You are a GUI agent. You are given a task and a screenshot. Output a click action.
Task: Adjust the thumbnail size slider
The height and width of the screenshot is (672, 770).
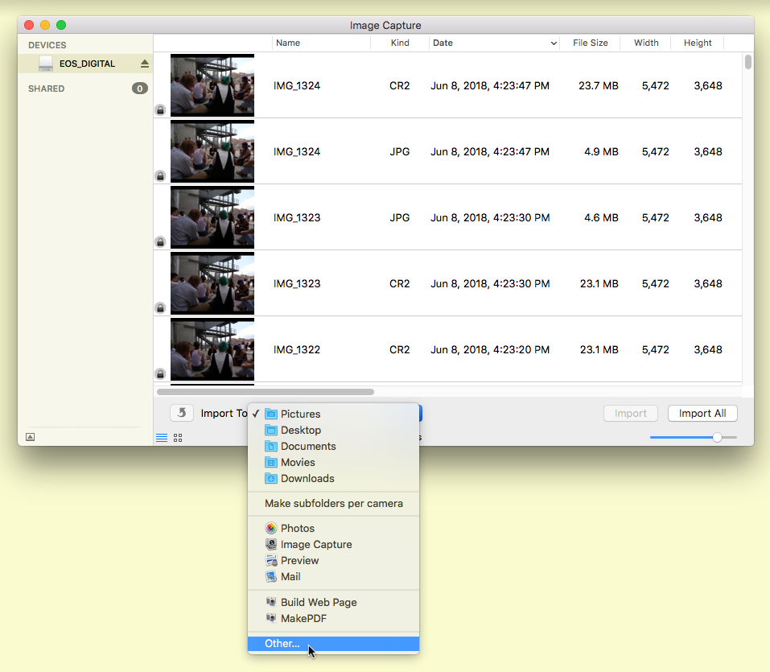point(716,437)
